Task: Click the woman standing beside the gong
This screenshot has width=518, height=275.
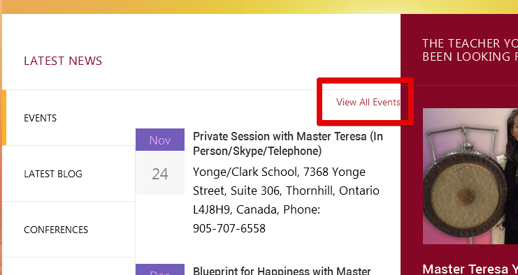Action: 512,177
